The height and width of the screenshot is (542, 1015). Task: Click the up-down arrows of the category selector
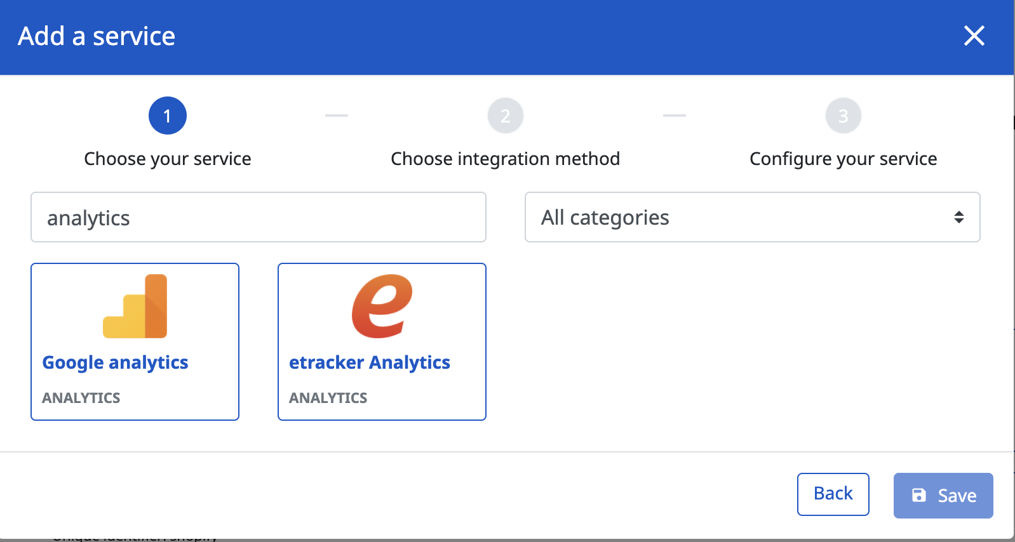[x=959, y=217]
